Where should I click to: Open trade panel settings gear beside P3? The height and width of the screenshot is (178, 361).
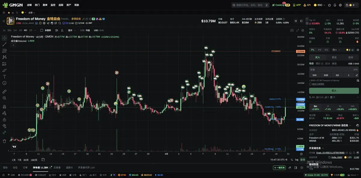tap(358, 50)
